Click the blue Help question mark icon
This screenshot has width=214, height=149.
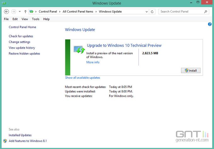coord(210,24)
